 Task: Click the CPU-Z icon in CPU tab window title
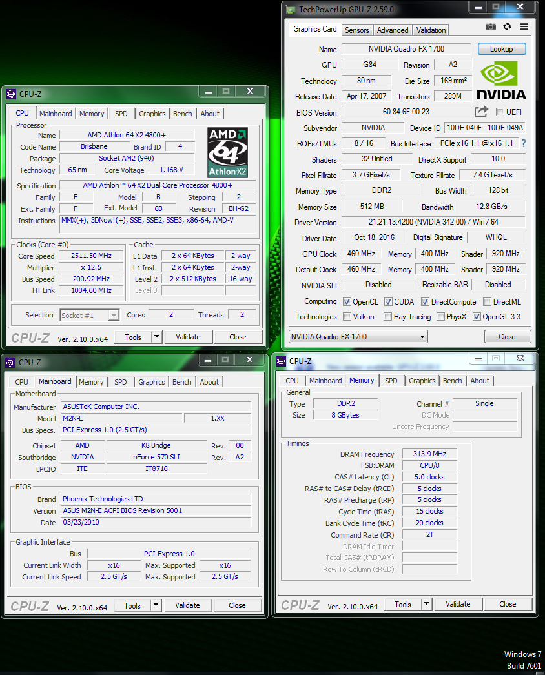(x=11, y=94)
